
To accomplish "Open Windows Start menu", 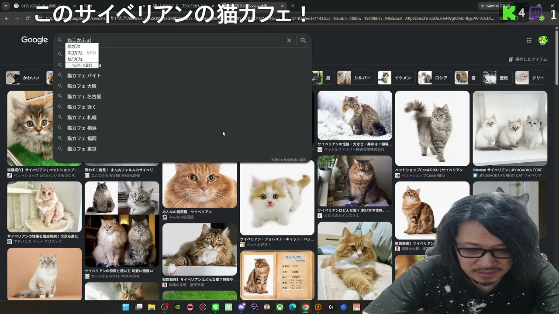I will (126, 307).
